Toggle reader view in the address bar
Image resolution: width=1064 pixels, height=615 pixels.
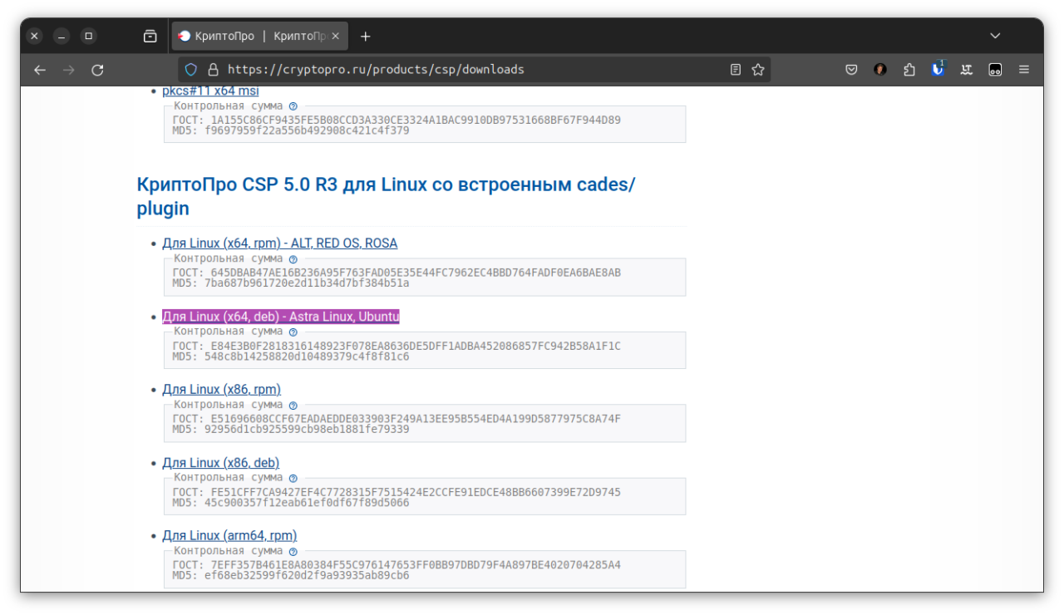click(x=736, y=70)
